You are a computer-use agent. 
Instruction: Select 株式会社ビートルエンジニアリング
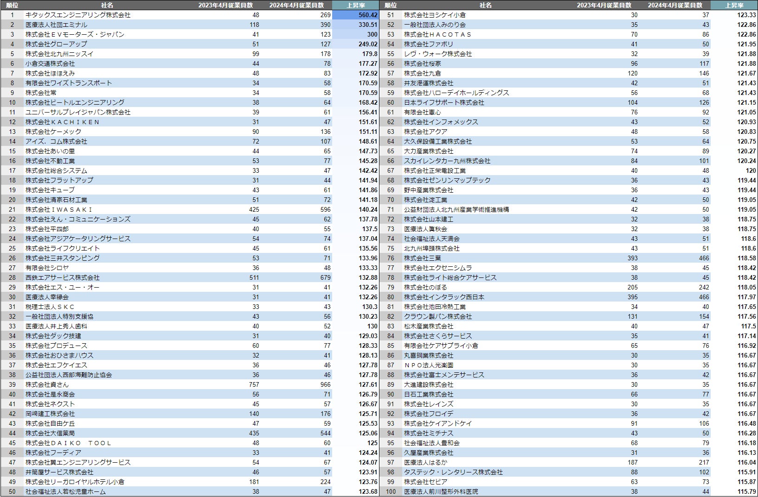75,102
